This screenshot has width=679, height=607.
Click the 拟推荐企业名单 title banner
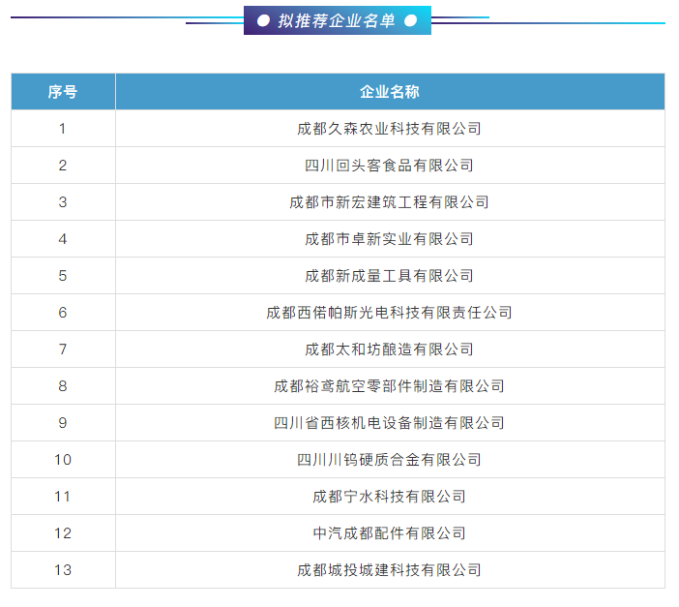pyautogui.click(x=338, y=20)
